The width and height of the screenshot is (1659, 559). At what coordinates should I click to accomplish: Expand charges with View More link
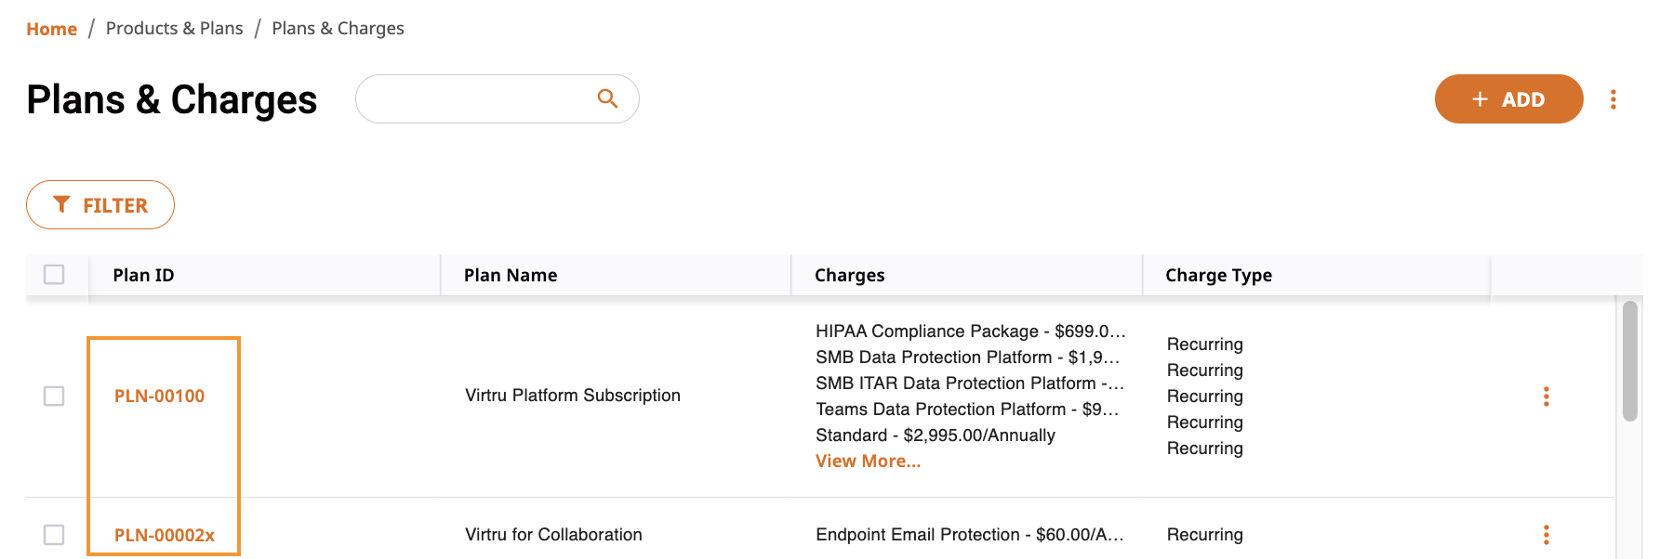[x=869, y=461]
